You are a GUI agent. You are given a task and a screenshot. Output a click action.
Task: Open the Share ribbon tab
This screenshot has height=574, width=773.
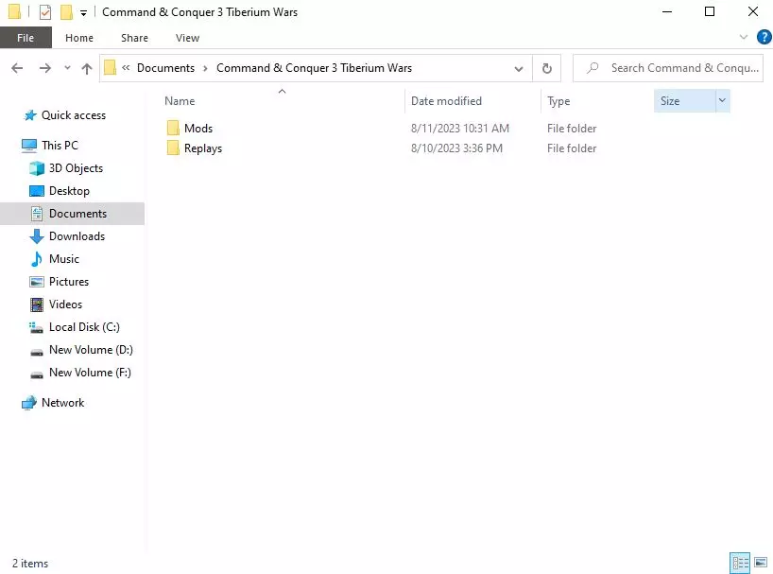click(x=134, y=38)
